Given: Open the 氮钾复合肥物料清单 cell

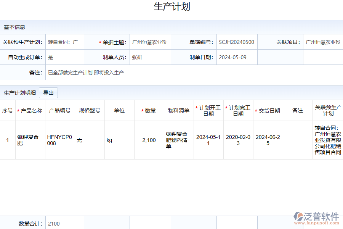Looking at the screenshot, I should click(x=179, y=140).
